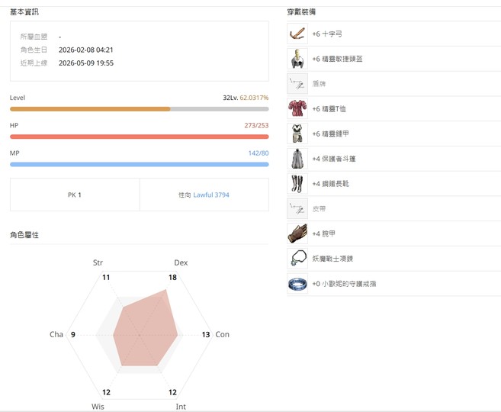Click the Lawful 3794 alignment link

pos(211,195)
